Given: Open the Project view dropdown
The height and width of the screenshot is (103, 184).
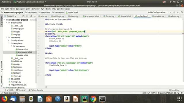Looking at the screenshot, I should point(10,16).
